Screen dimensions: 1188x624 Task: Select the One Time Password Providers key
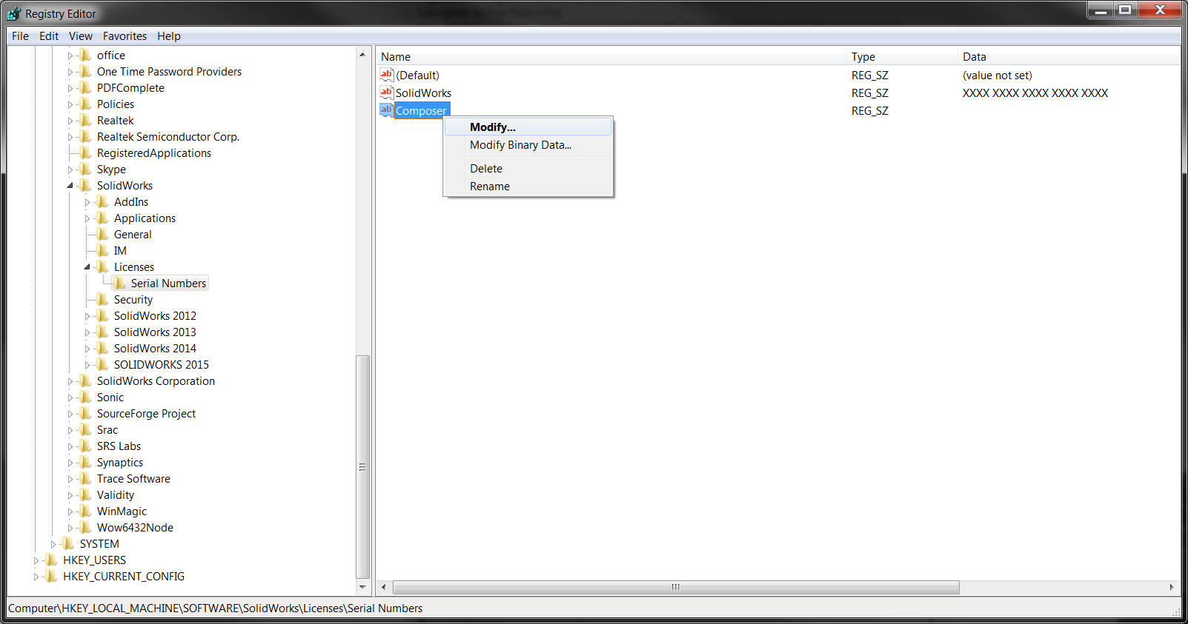pos(169,72)
